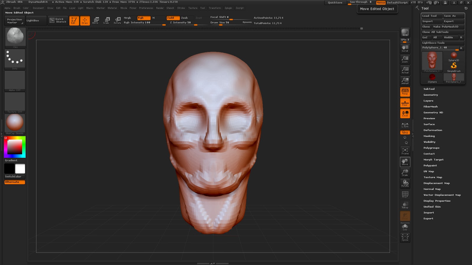Open the Preferences menu
This screenshot has height=265, width=472.
coord(146,8)
